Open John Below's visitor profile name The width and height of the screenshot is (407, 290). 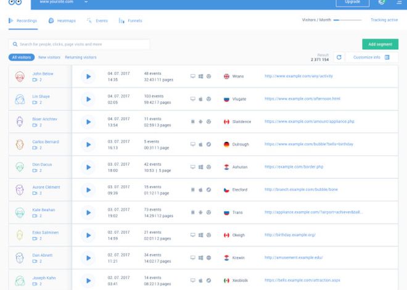(43, 73)
